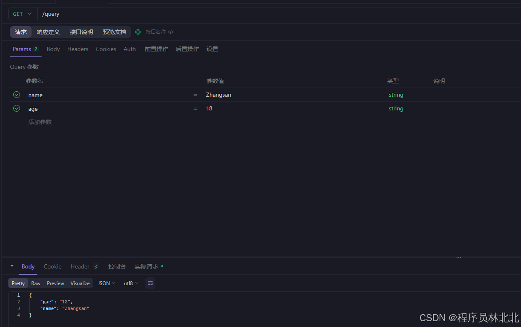Open the Auth tab
Viewport: 521px width, 327px height.
[130, 49]
